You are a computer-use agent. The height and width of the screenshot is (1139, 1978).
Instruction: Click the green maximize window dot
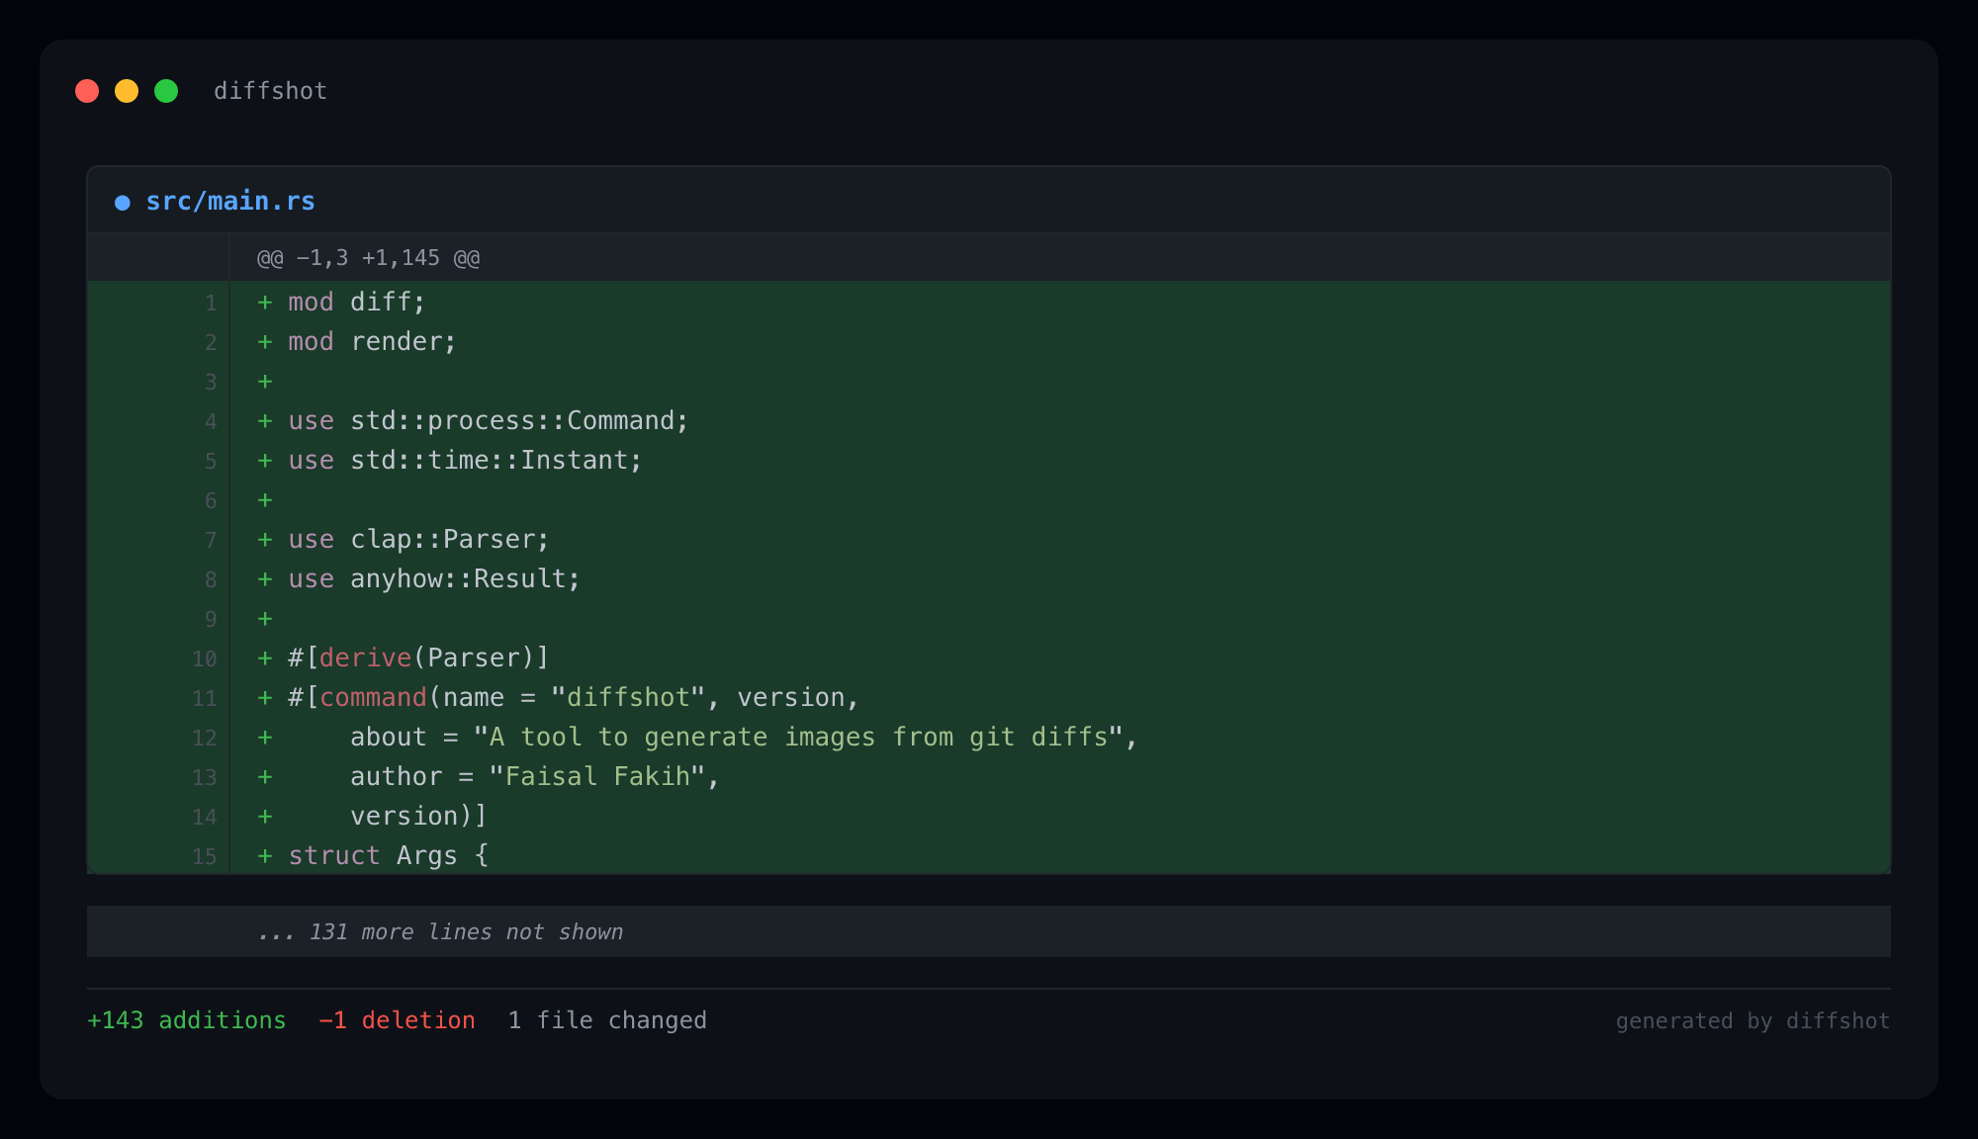(166, 91)
